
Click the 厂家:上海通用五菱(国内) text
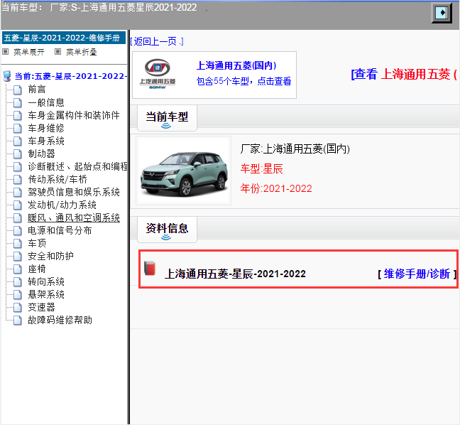(295, 149)
